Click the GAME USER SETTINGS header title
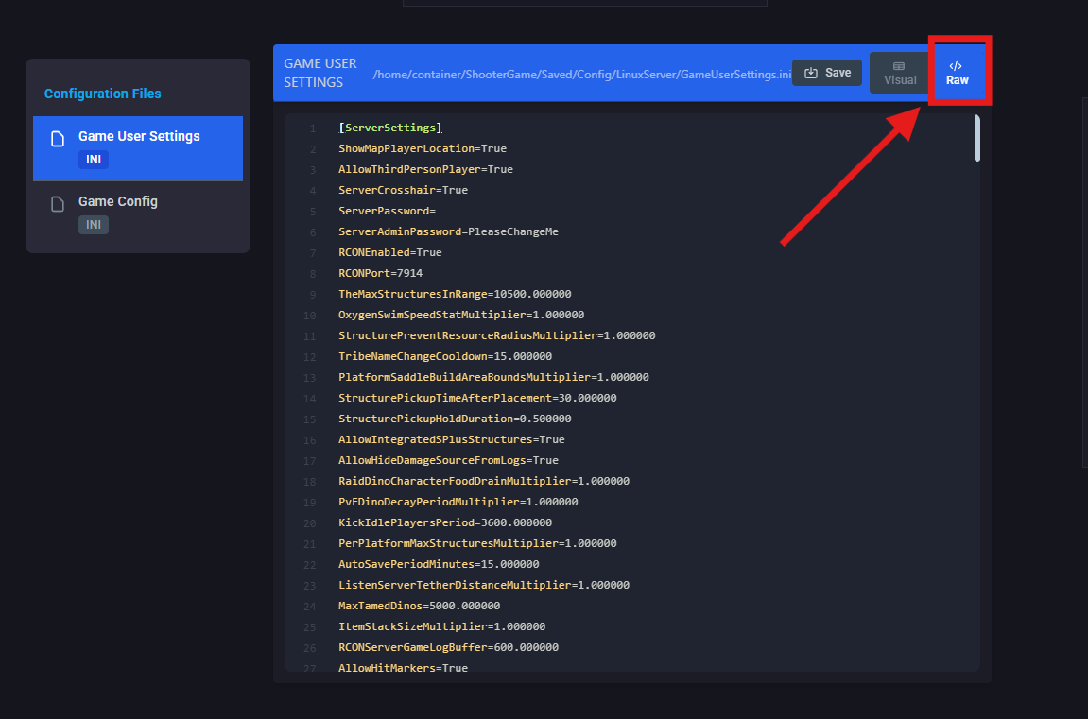The height and width of the screenshot is (719, 1088). pos(319,73)
